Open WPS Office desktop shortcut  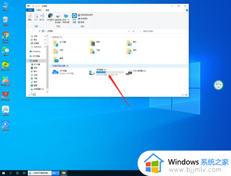[6, 96]
